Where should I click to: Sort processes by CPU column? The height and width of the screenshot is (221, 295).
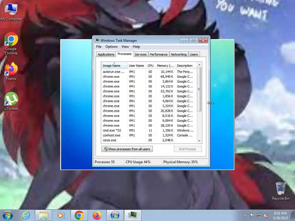[150, 66]
